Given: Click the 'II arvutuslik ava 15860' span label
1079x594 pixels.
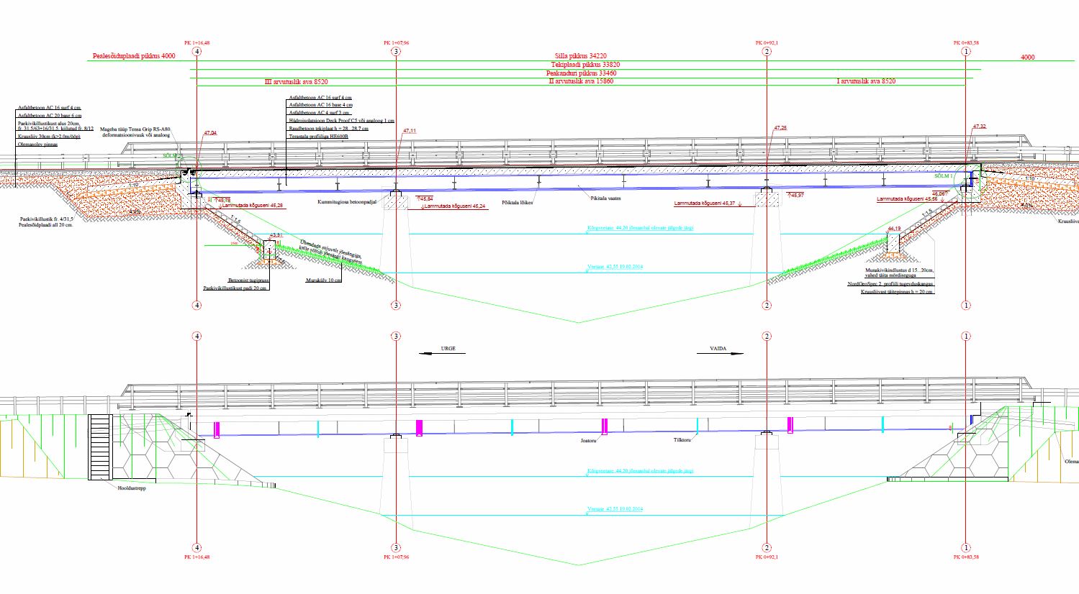Looking at the screenshot, I should tap(581, 82).
